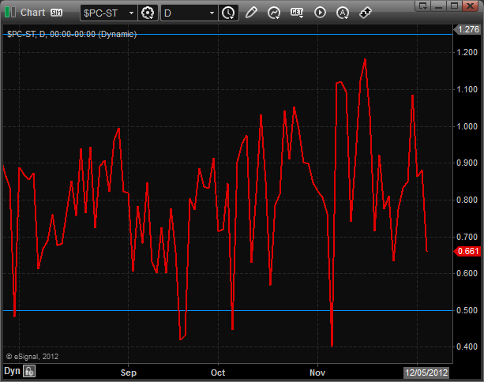Close the chart window

pyautogui.click(x=470, y=6)
